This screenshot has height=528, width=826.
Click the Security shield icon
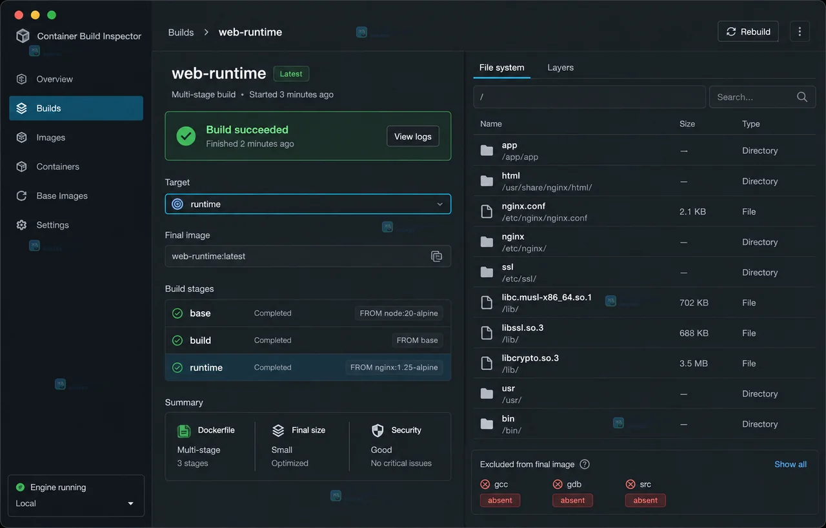coord(378,431)
